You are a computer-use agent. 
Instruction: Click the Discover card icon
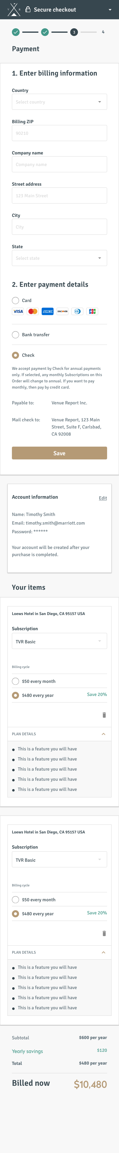[x=63, y=311]
